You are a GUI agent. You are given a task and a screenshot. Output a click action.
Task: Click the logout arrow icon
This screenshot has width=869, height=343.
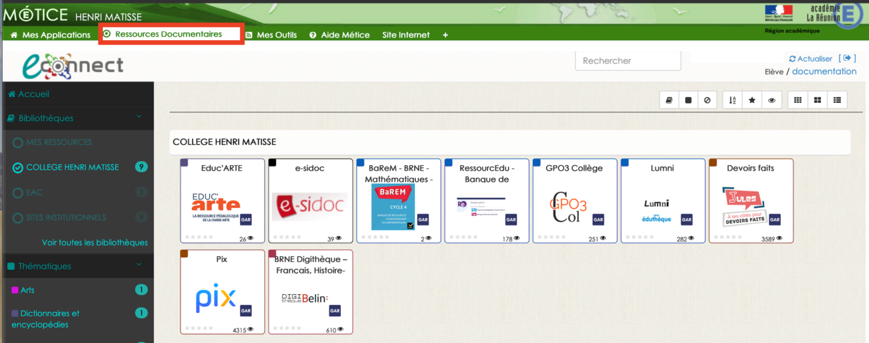point(847,59)
